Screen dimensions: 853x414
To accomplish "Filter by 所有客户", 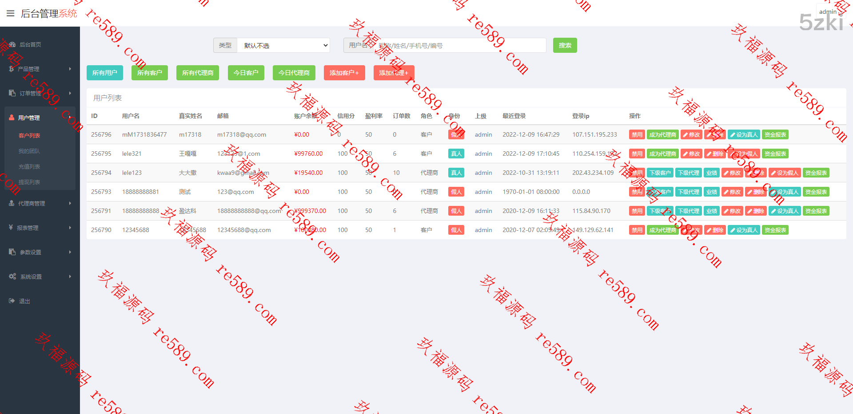I will 150,73.
